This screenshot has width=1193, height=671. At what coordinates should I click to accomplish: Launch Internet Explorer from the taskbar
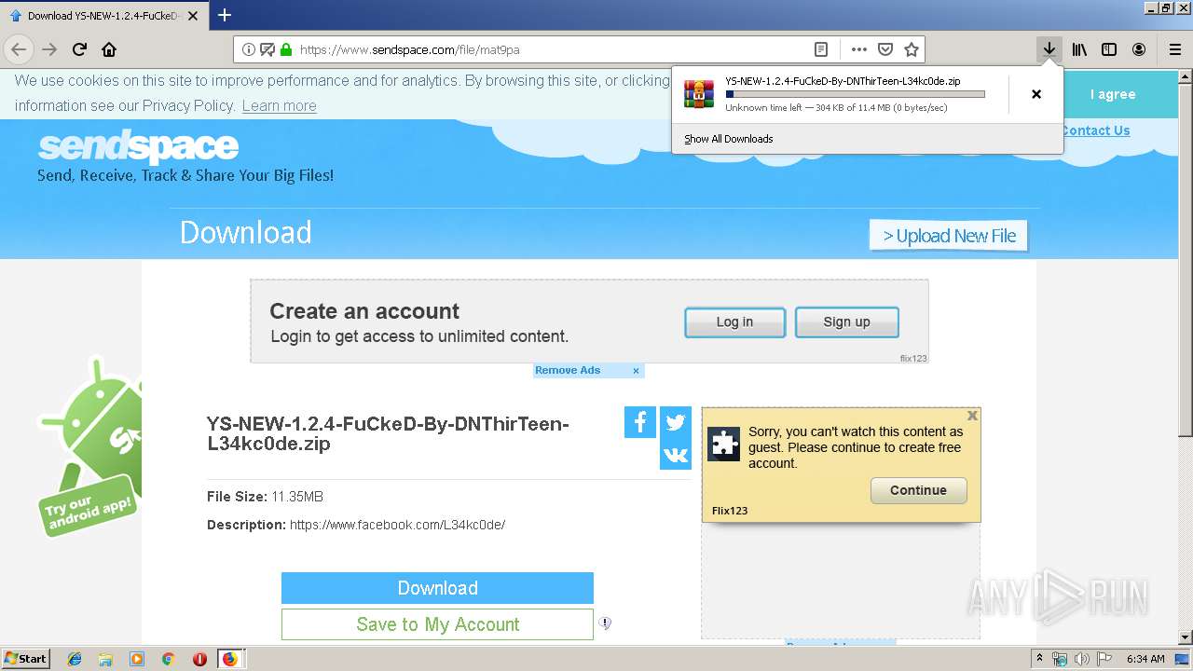(x=75, y=659)
